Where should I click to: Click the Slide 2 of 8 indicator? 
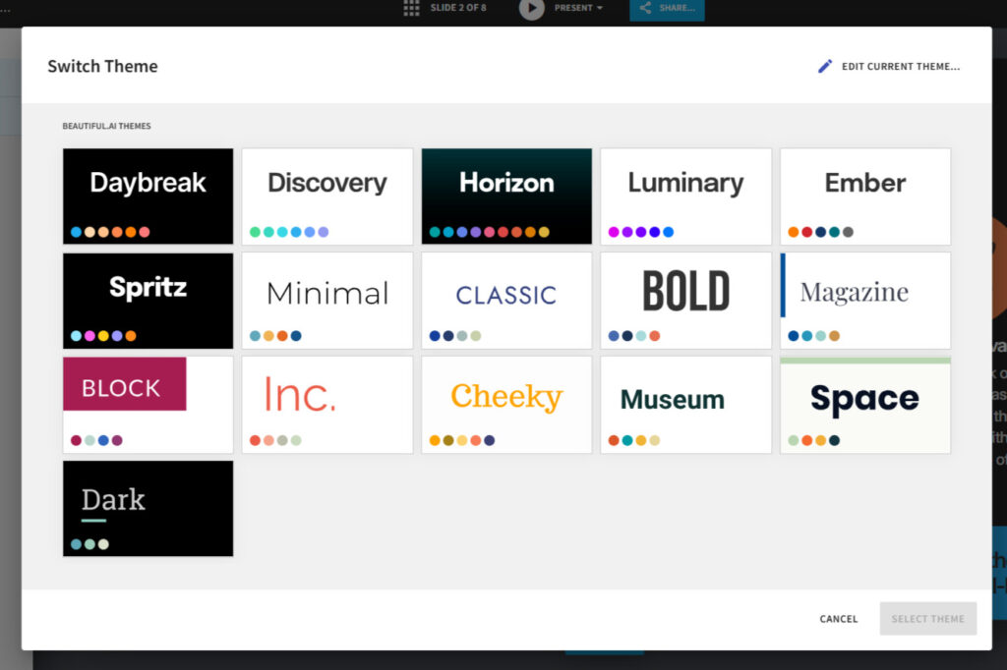coord(458,8)
